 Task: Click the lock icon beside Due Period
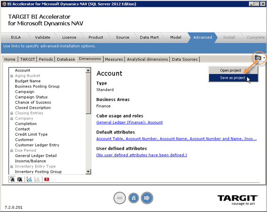[x=12, y=150]
